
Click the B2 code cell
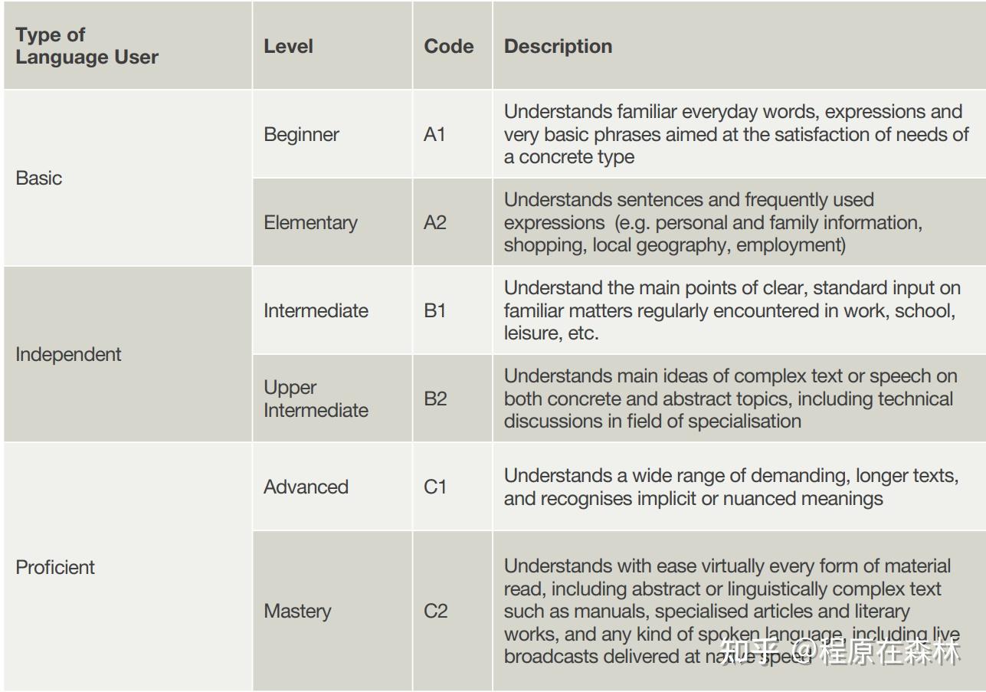434,398
